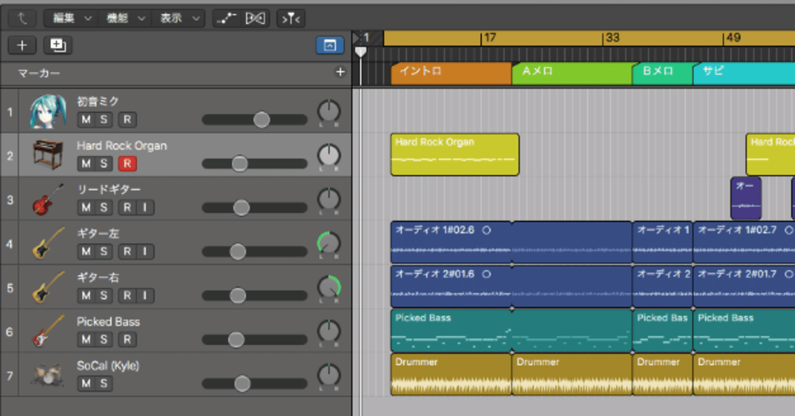Click the catch playhead icon
Image resolution: width=795 pixels, height=416 pixels.
pos(291,19)
